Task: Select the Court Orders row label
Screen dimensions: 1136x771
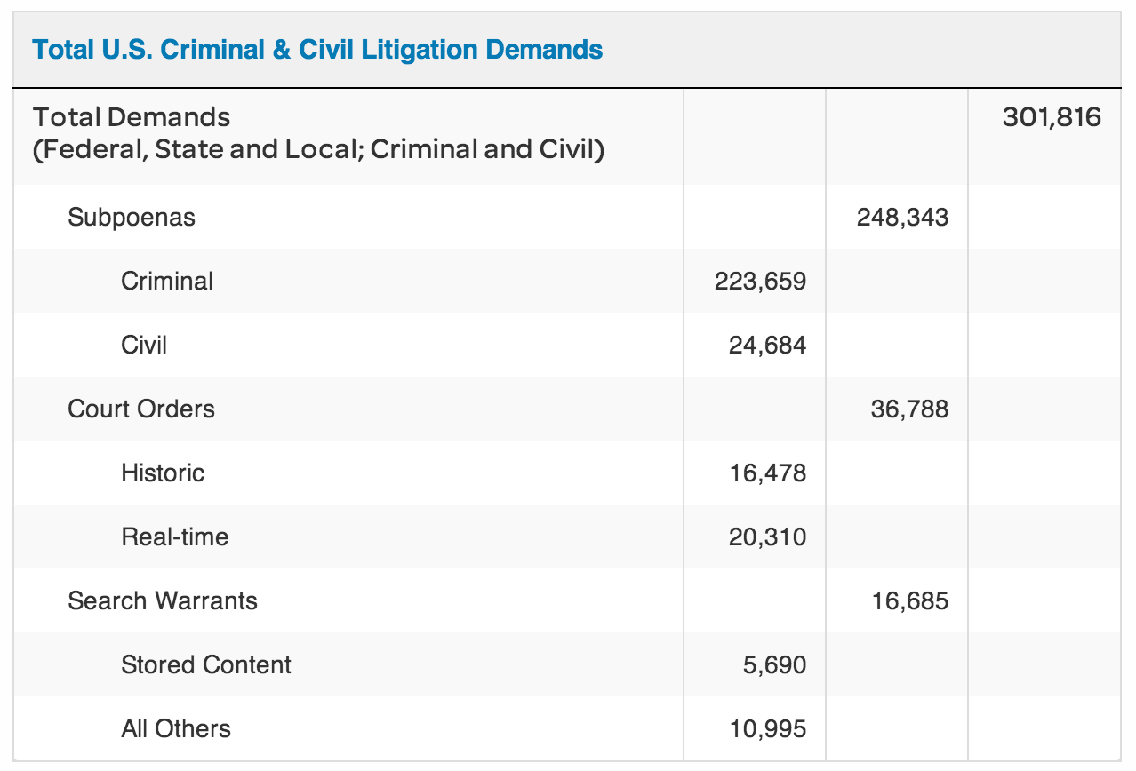Action: click(x=141, y=409)
